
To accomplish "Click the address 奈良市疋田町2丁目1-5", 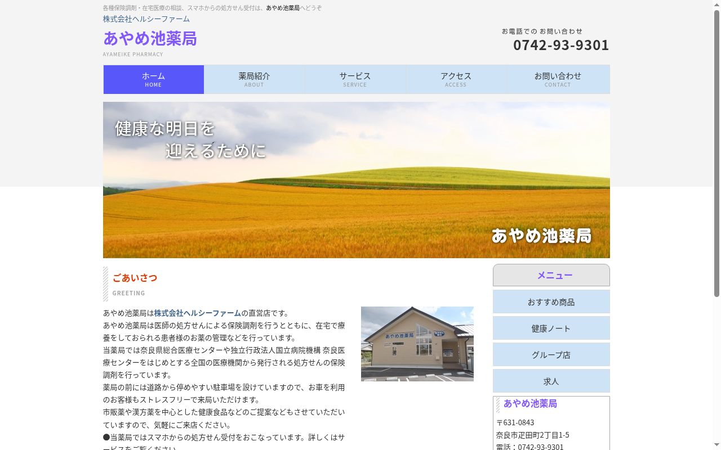I will (x=532, y=435).
